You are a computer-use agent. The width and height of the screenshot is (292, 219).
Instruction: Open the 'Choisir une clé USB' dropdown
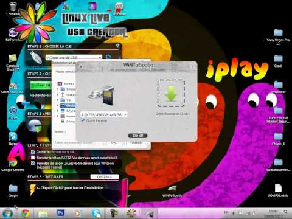click(x=74, y=57)
